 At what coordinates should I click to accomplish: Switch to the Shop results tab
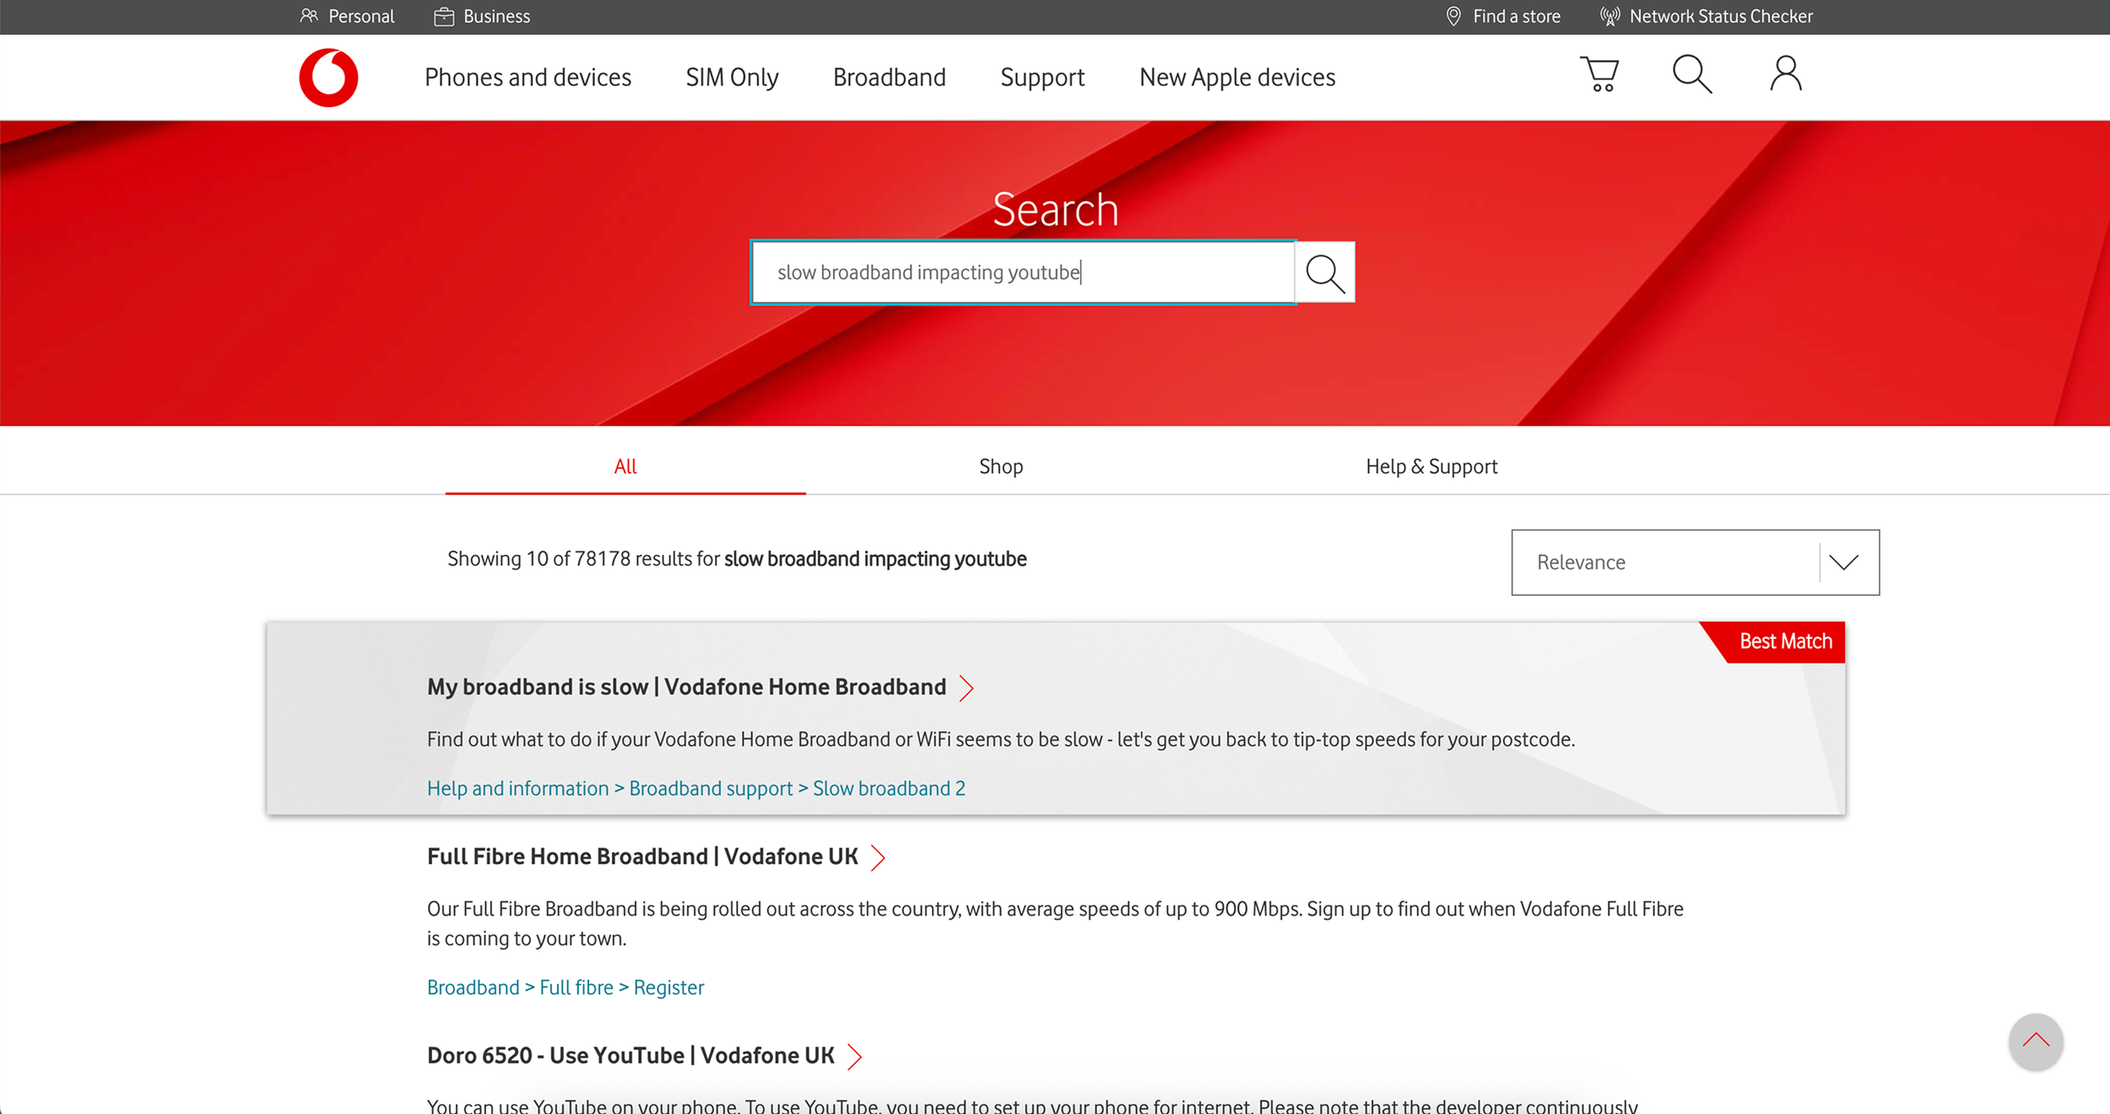pyautogui.click(x=1001, y=467)
